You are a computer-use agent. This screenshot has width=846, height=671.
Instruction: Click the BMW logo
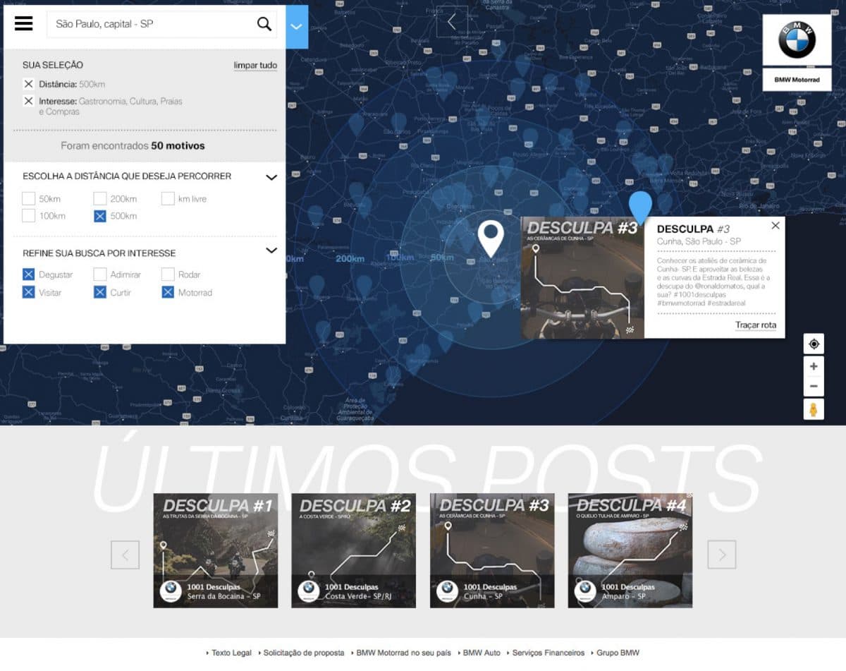tap(797, 40)
